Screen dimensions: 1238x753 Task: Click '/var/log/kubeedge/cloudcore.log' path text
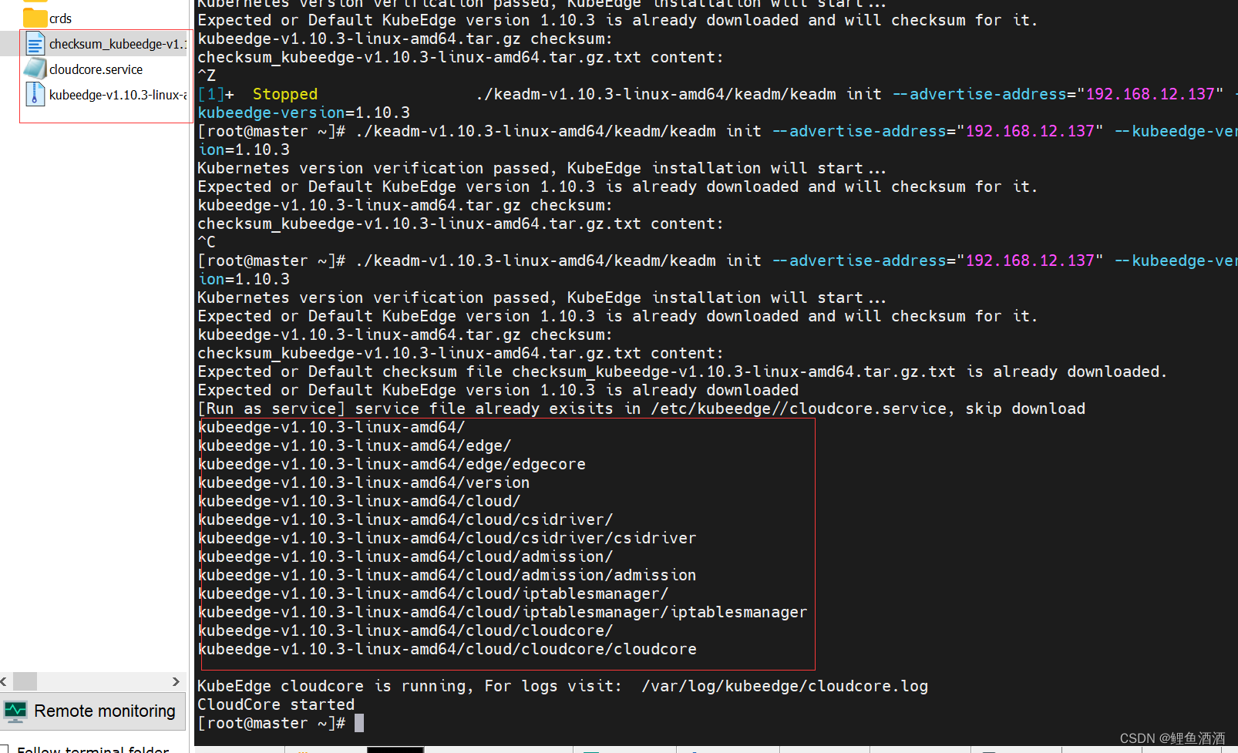click(785, 686)
